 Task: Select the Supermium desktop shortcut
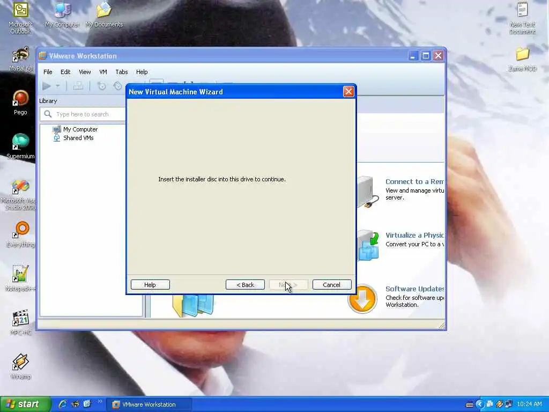[20, 146]
